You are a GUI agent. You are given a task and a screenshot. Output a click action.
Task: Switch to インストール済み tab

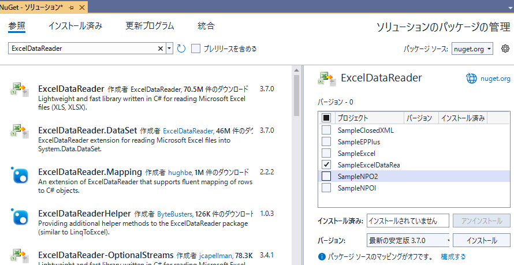point(76,26)
